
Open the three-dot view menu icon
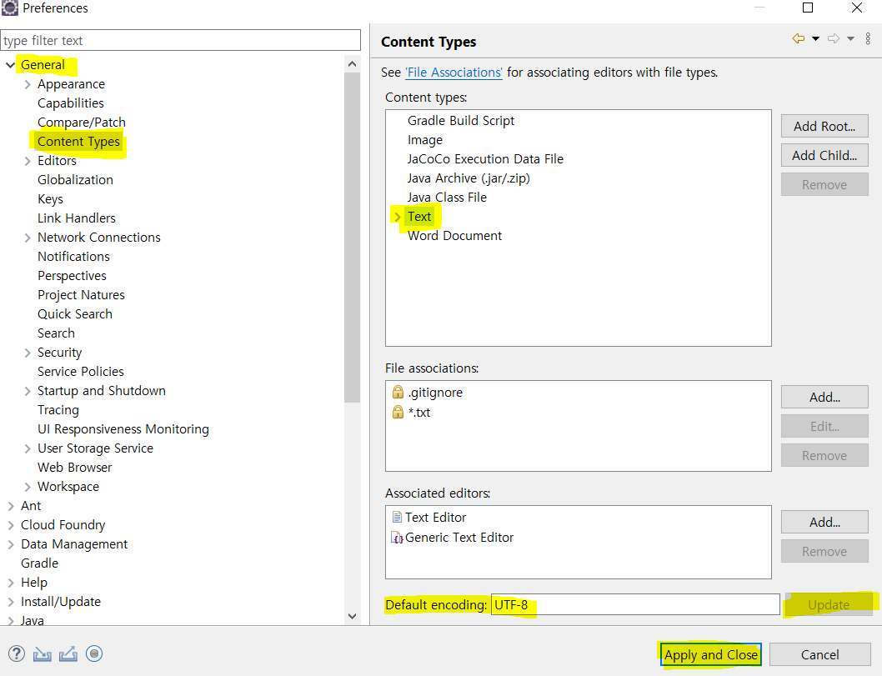(x=868, y=38)
